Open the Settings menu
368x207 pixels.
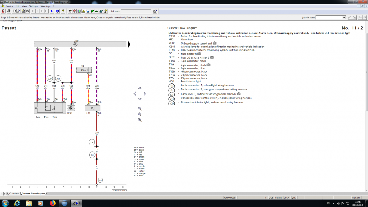tap(34, 6)
